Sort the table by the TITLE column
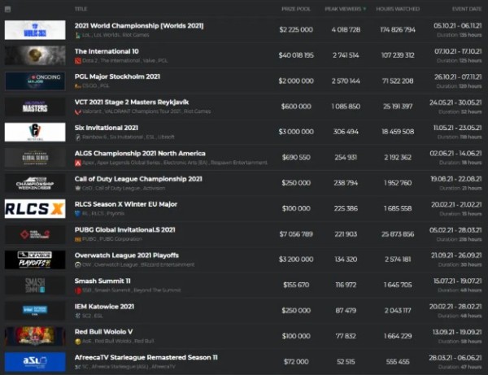This screenshot has height=375, width=488. (x=81, y=9)
